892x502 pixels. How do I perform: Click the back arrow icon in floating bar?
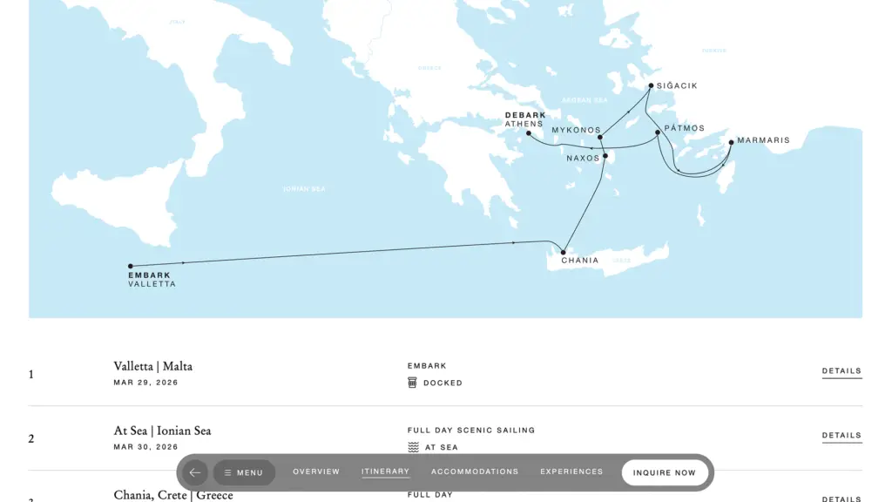point(194,472)
